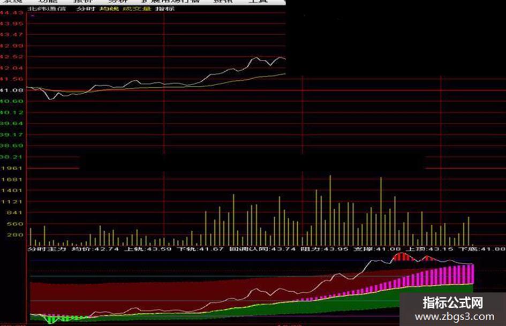Click the 指标公式网 watermark logo
The height and width of the screenshot is (326, 506).
coord(453,303)
